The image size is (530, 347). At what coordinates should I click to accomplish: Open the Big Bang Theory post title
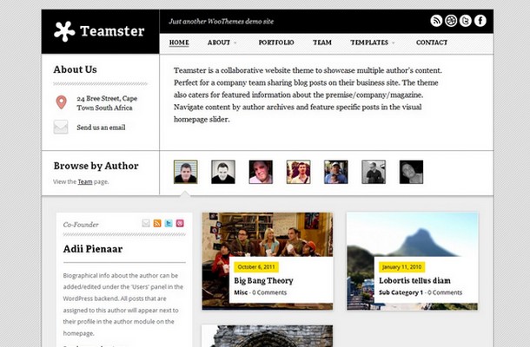[263, 281]
